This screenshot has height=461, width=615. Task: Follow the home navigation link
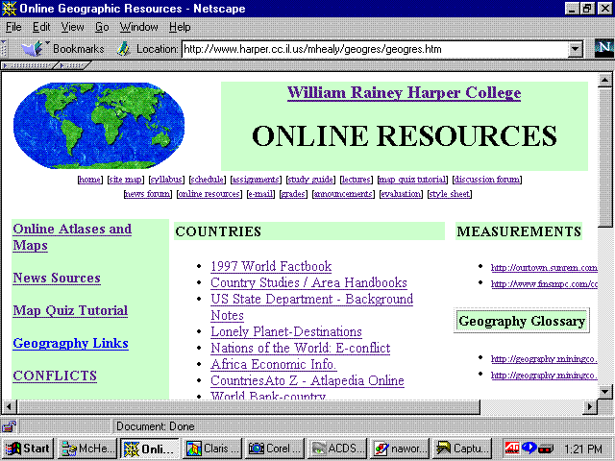(89, 180)
